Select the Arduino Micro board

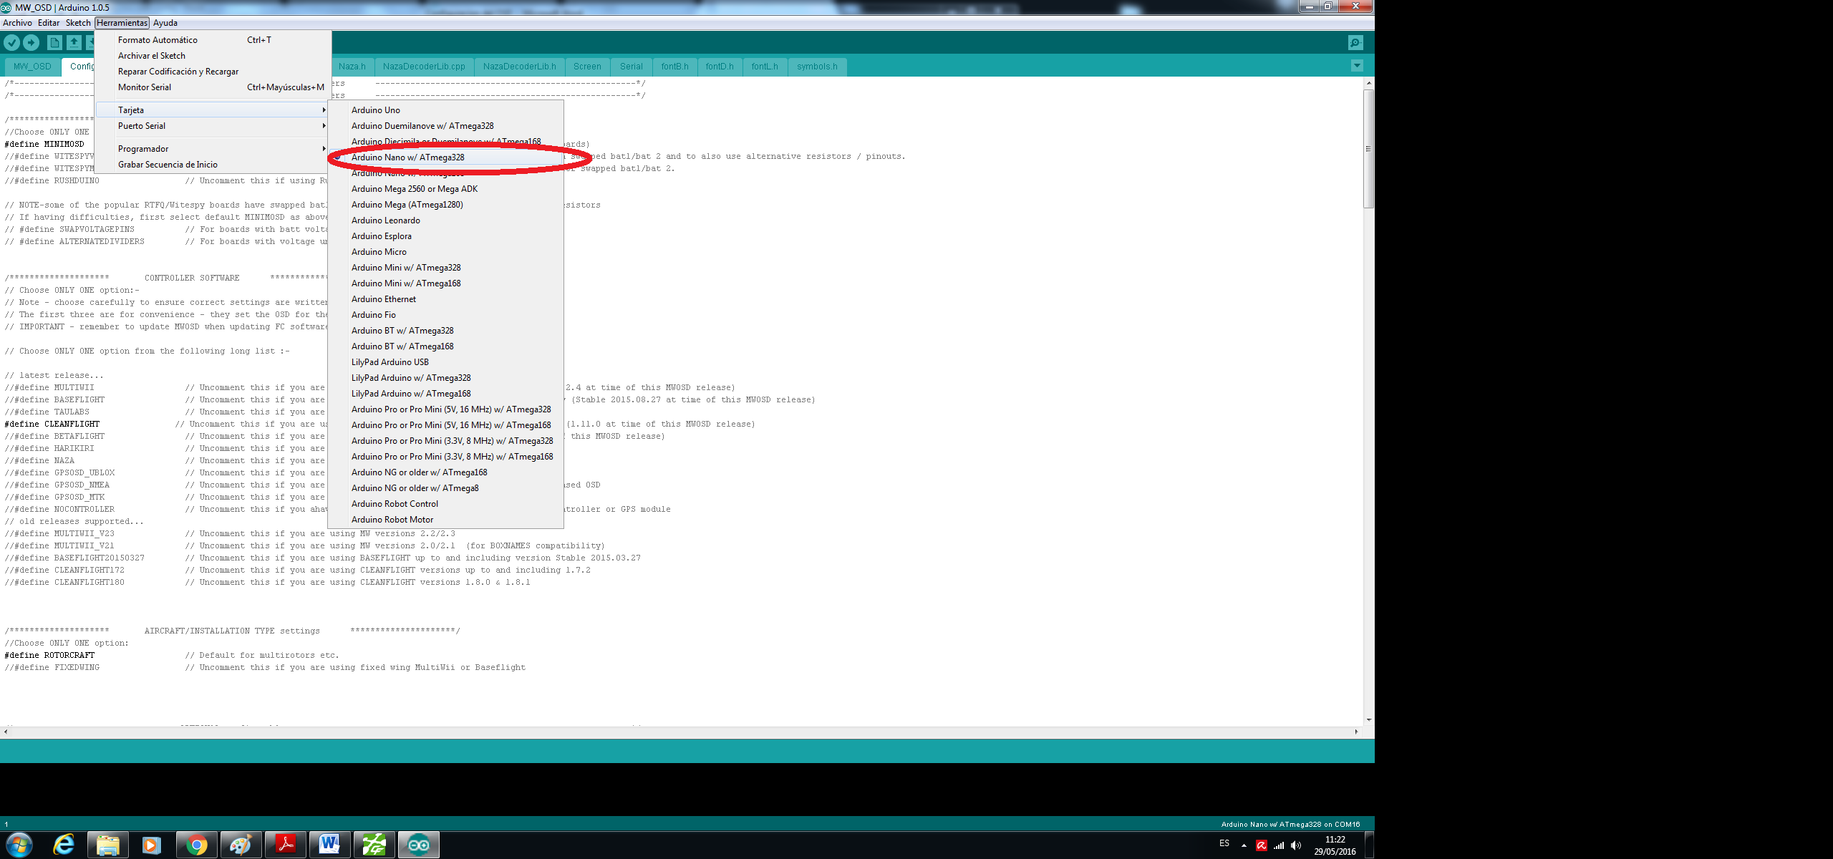pos(445,252)
